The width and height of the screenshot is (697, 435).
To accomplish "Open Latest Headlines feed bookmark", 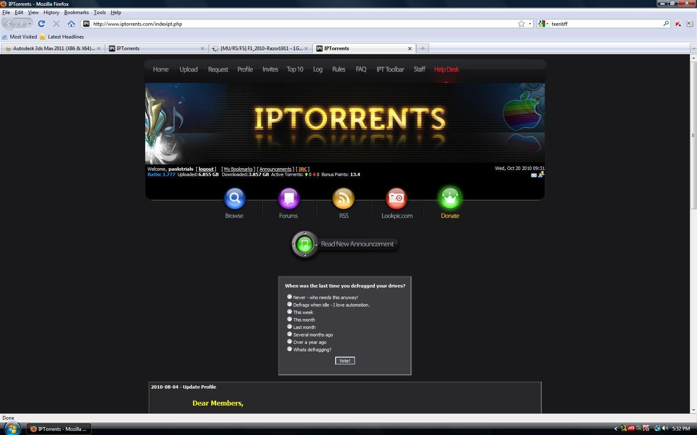I will pos(62,36).
